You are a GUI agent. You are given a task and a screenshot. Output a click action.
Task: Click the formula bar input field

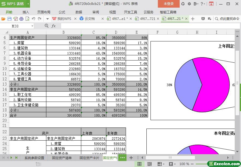[x=150, y=26]
